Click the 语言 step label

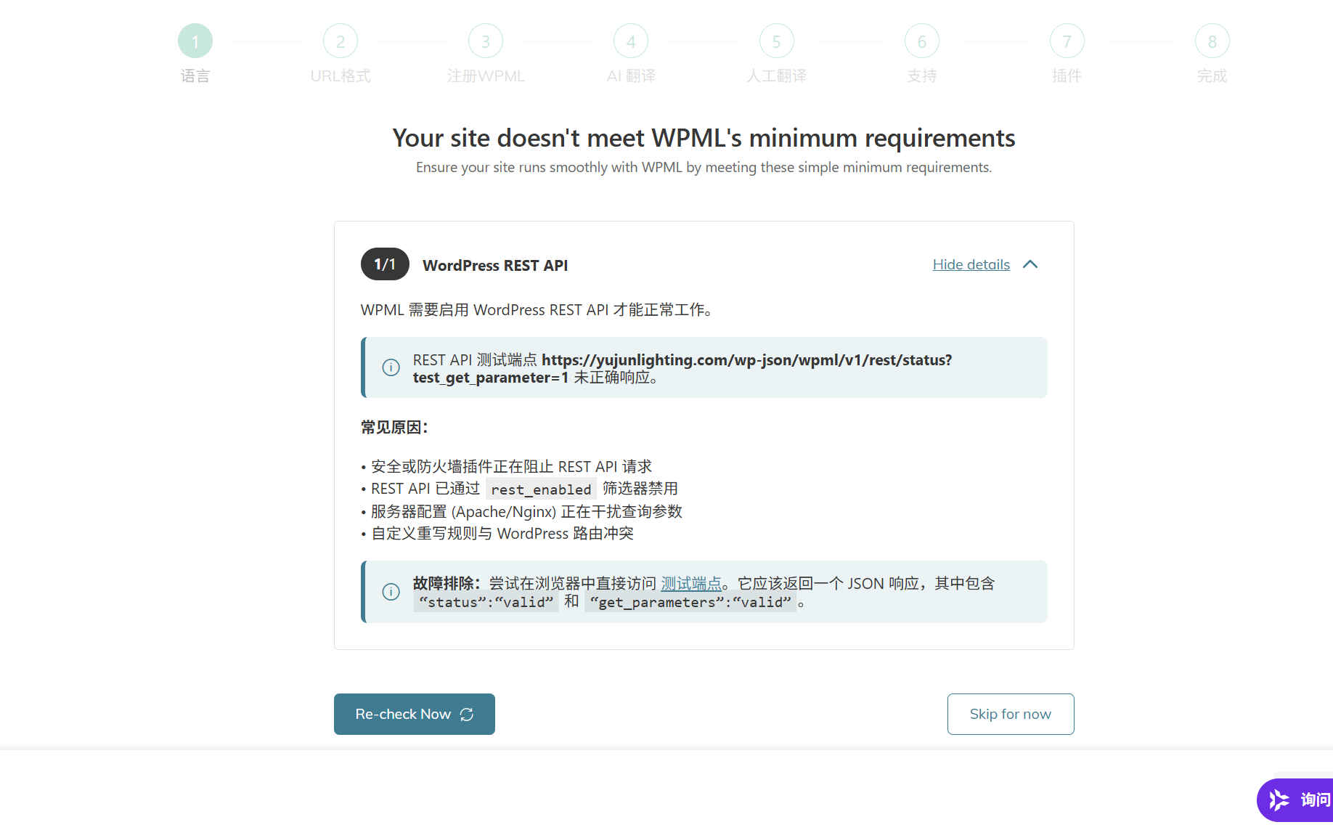[x=195, y=76]
